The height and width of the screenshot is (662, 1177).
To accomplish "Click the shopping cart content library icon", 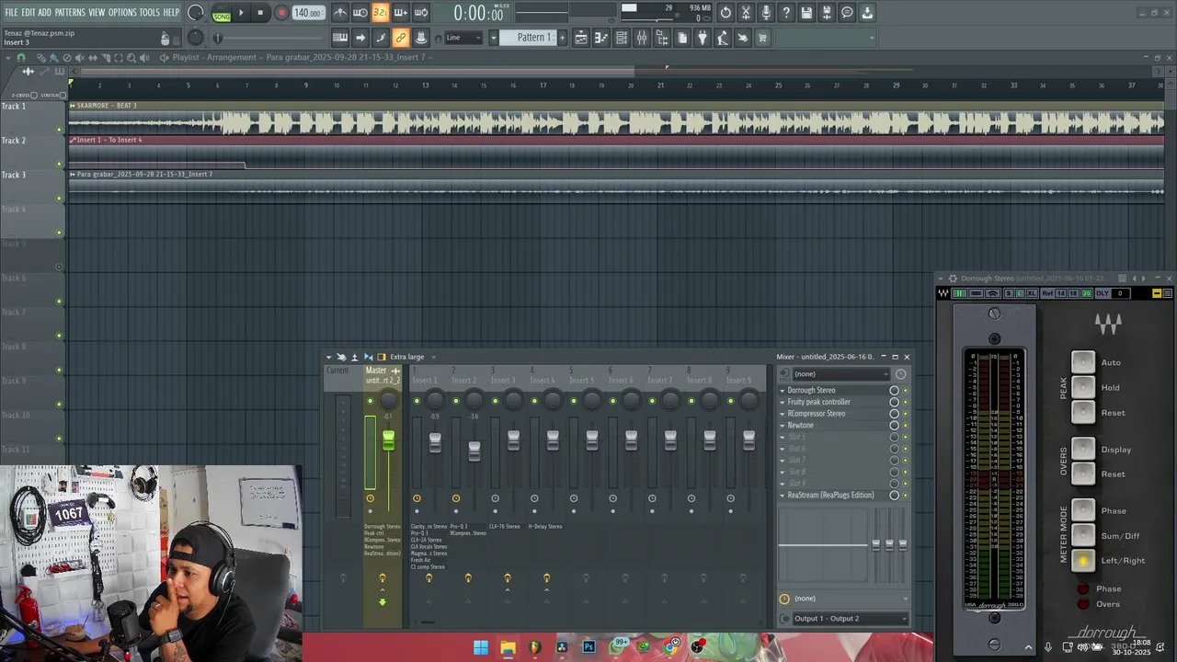I will coord(762,38).
